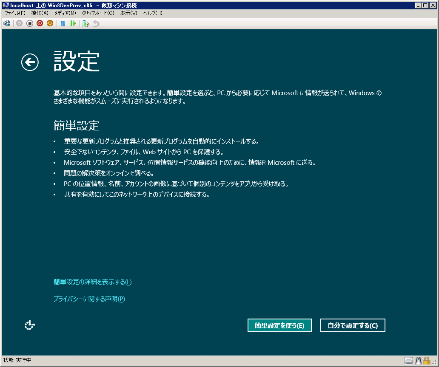Open the ファイル(F) menu

(15, 13)
